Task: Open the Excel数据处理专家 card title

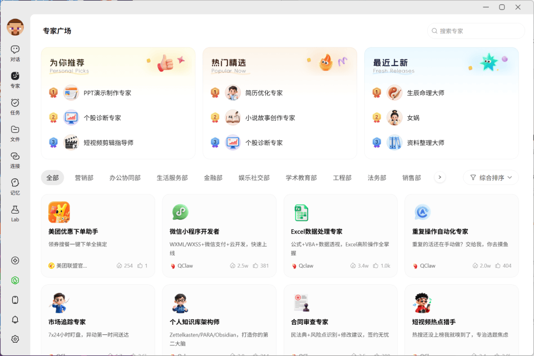Action: point(317,231)
